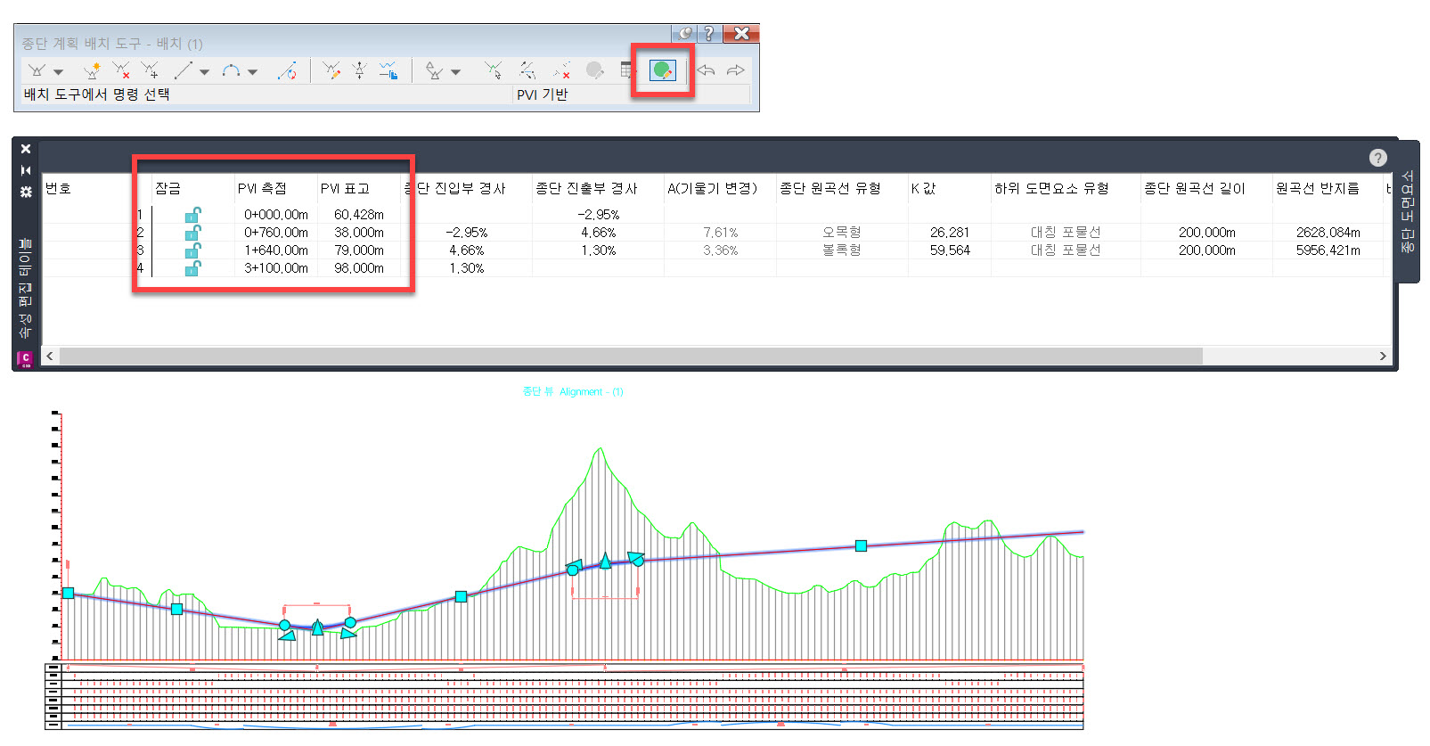The height and width of the screenshot is (746, 1430).
Task: Expand the fixed line tool dropdown arrow
Action: (x=204, y=72)
